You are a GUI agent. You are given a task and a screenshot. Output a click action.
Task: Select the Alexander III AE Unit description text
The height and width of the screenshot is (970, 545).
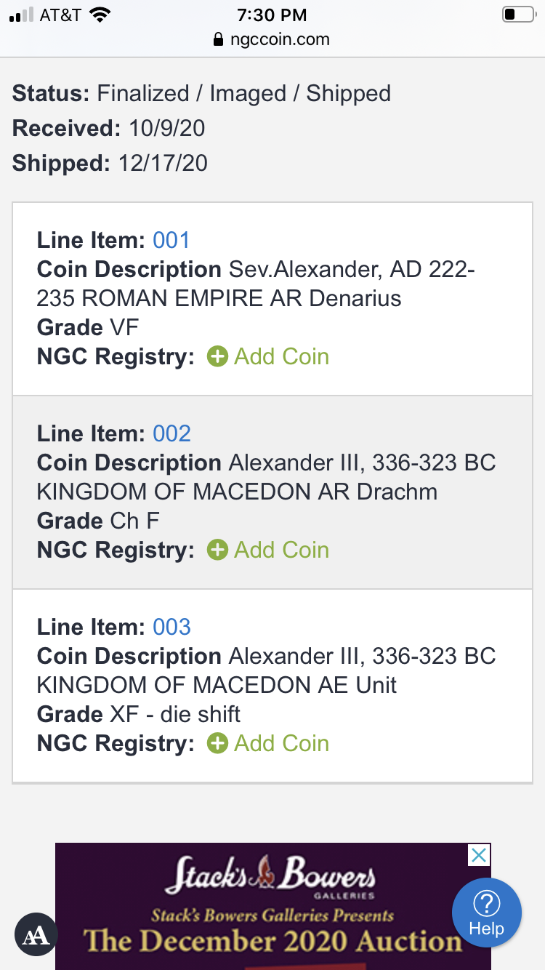coord(266,670)
